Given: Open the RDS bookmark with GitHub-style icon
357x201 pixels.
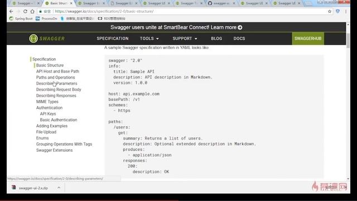Looking at the screenshot, I should point(112,18).
